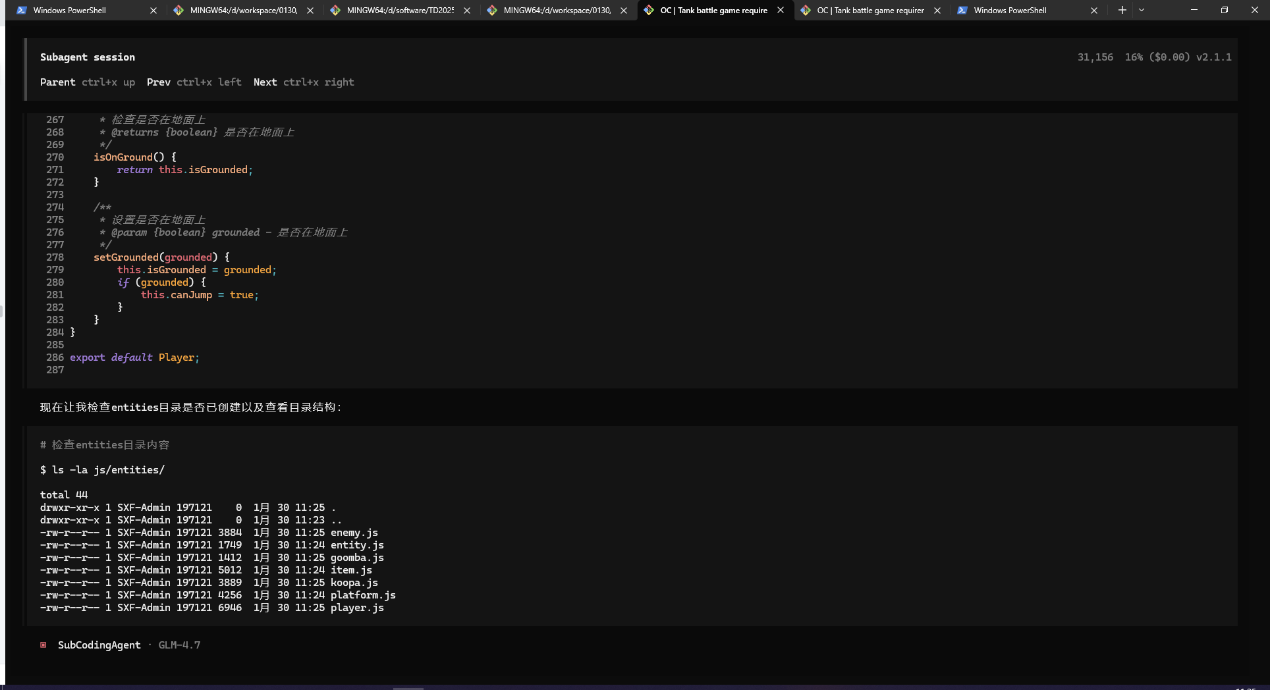This screenshot has height=690, width=1270.
Task: Click Prev session navigation label
Action: coord(158,82)
